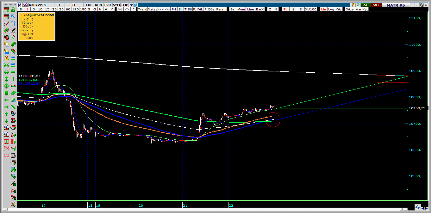Image resolution: width=431 pixels, height=213 pixels.
Task: Open the TL currency field in title bar
Action: tap(74, 5)
